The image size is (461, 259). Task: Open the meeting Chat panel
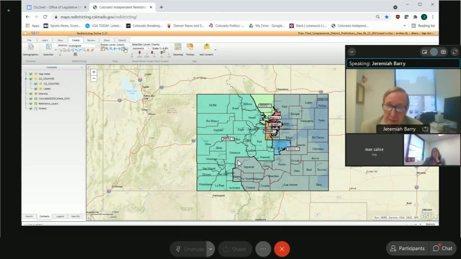tap(443, 248)
